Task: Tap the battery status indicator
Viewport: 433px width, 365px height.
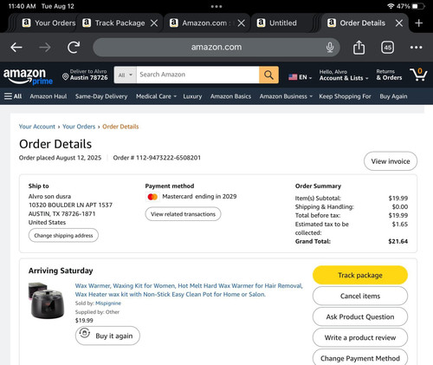Action: pos(418,6)
